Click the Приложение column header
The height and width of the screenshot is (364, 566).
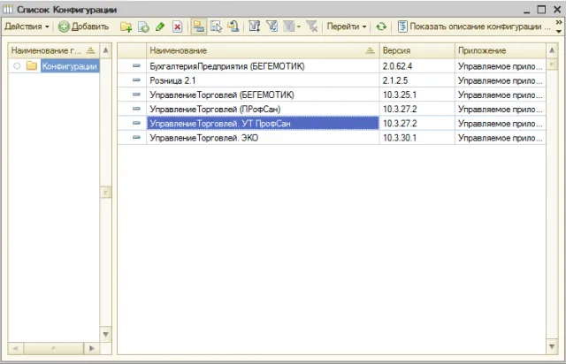pyautogui.click(x=501, y=50)
